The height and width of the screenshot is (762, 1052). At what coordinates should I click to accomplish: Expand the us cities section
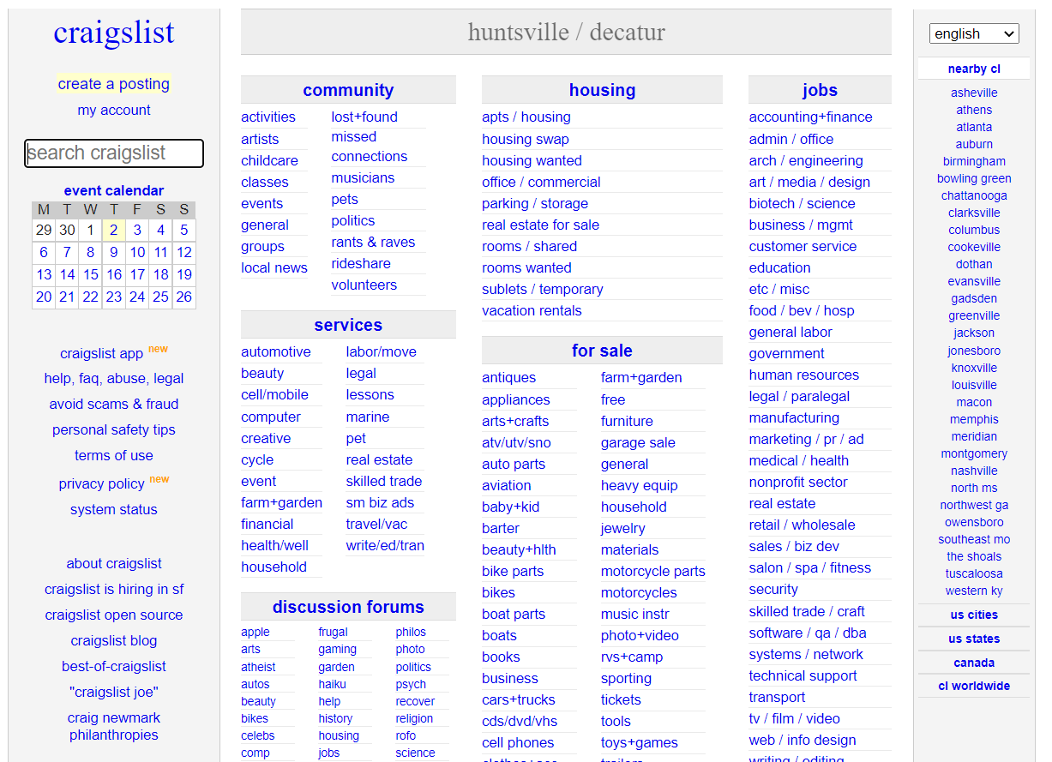[x=973, y=615]
